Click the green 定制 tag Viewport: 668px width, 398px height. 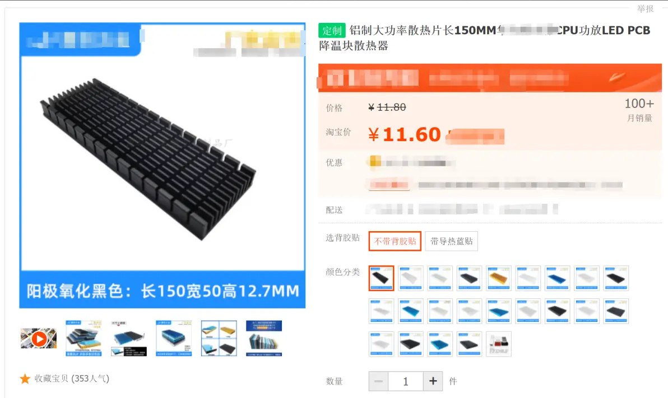pos(332,31)
